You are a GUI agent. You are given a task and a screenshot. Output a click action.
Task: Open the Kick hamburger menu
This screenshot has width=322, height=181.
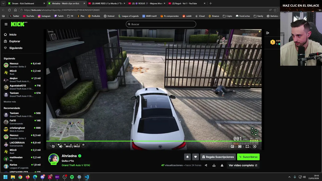pyautogui.click(x=6, y=24)
